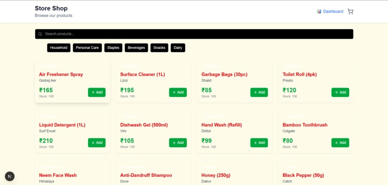Add Surface Cleaner (1L) to cart

178,92
